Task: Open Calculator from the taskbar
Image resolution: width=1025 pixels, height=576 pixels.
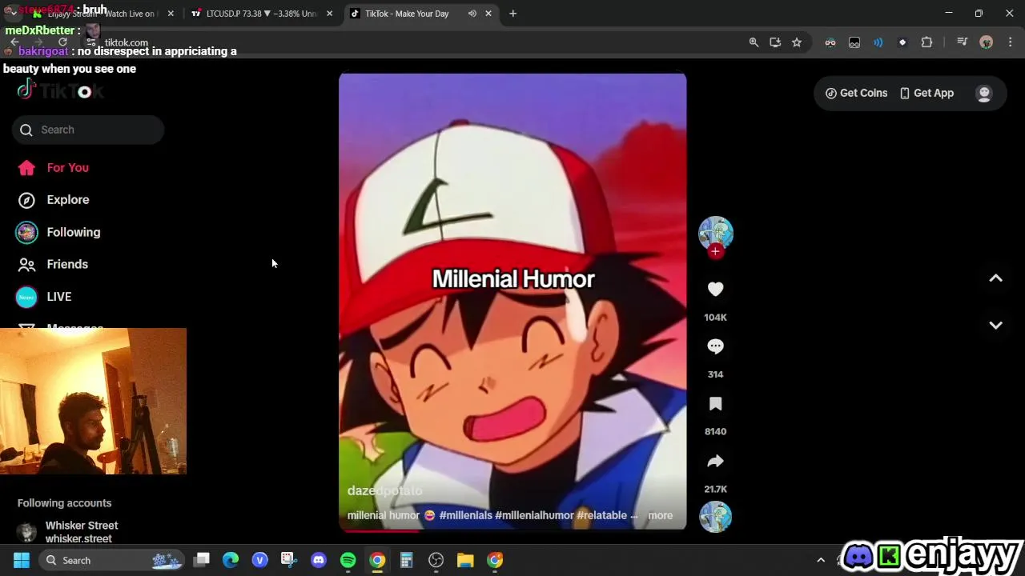Action: pyautogui.click(x=407, y=560)
